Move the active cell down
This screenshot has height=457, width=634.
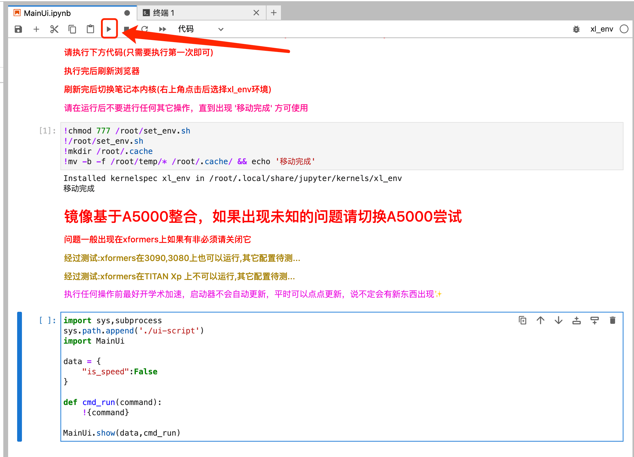coord(559,321)
